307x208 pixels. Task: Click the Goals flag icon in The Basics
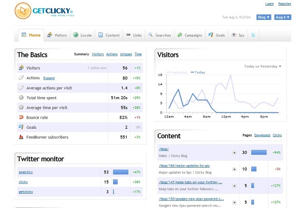click(21, 127)
